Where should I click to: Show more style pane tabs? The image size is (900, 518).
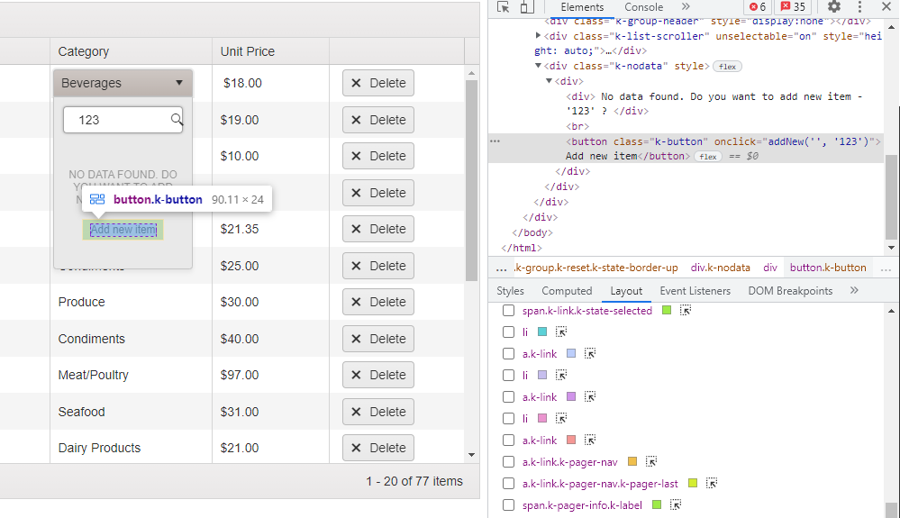click(x=854, y=290)
